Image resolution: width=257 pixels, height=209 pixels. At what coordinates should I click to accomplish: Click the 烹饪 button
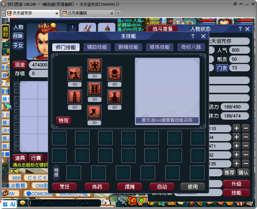pos(65,187)
